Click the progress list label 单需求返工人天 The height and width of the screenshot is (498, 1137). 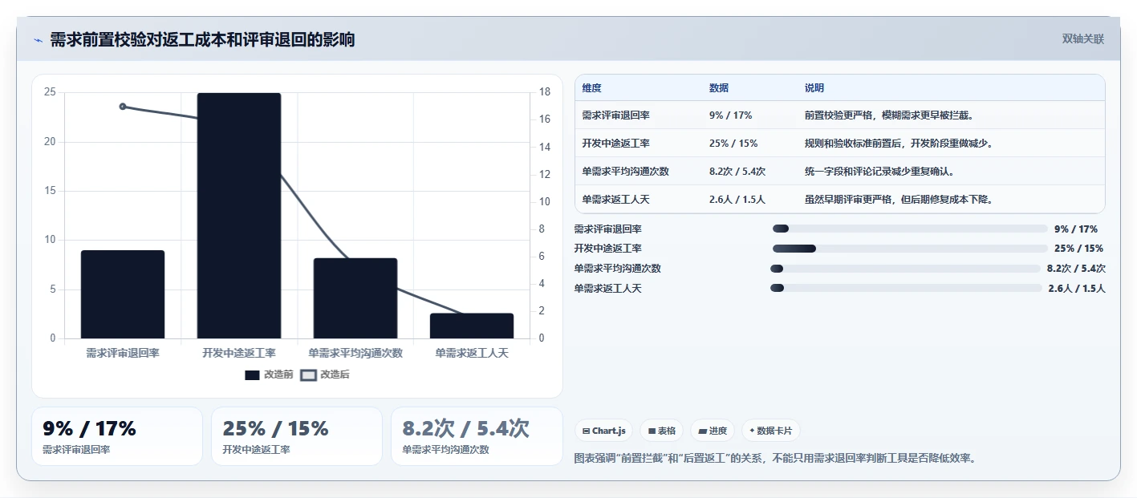tap(607, 288)
